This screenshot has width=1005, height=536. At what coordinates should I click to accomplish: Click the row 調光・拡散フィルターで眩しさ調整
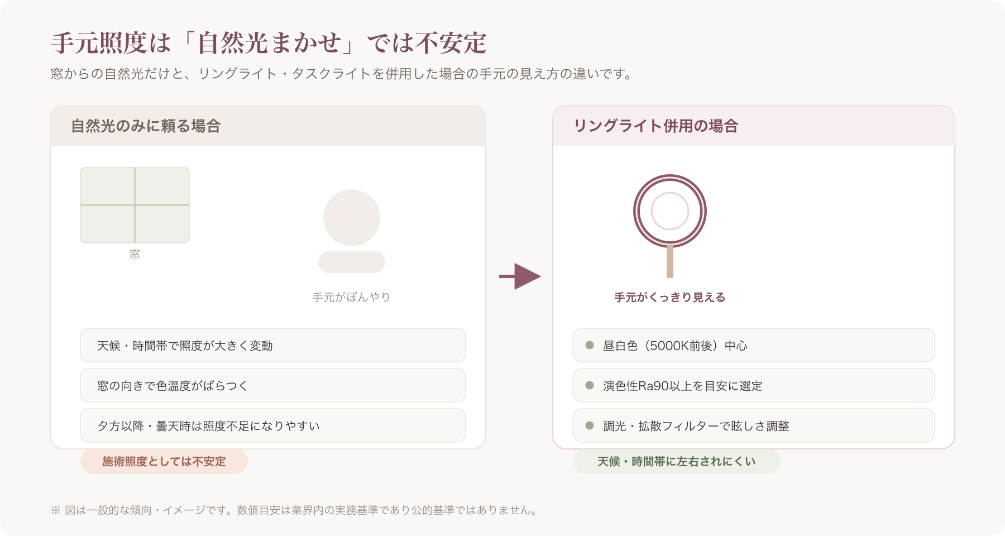(x=754, y=425)
